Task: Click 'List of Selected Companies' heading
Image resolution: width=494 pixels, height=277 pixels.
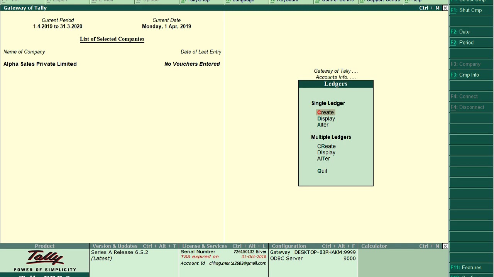Action: [112, 39]
